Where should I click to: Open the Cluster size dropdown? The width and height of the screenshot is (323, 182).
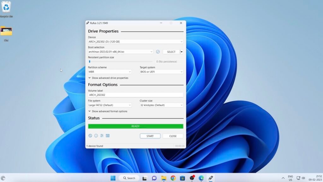[161, 105]
